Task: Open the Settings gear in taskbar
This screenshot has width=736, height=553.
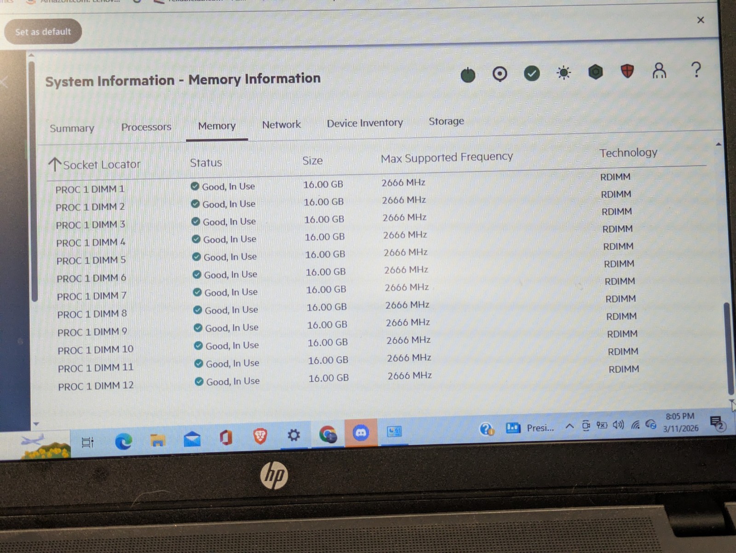Action: click(x=293, y=435)
